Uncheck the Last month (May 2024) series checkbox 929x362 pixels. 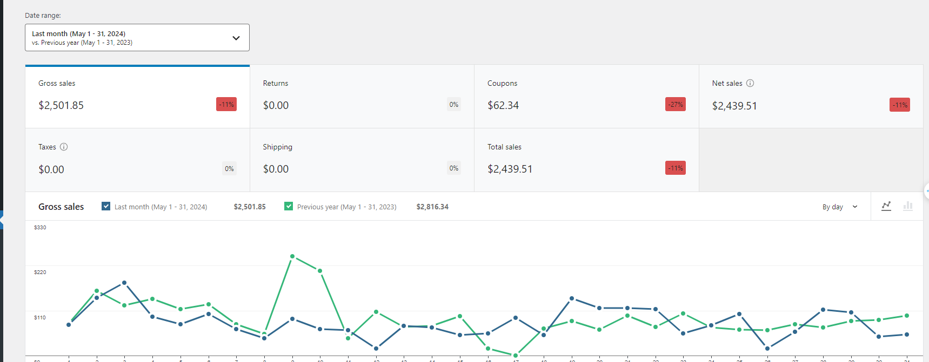point(106,206)
